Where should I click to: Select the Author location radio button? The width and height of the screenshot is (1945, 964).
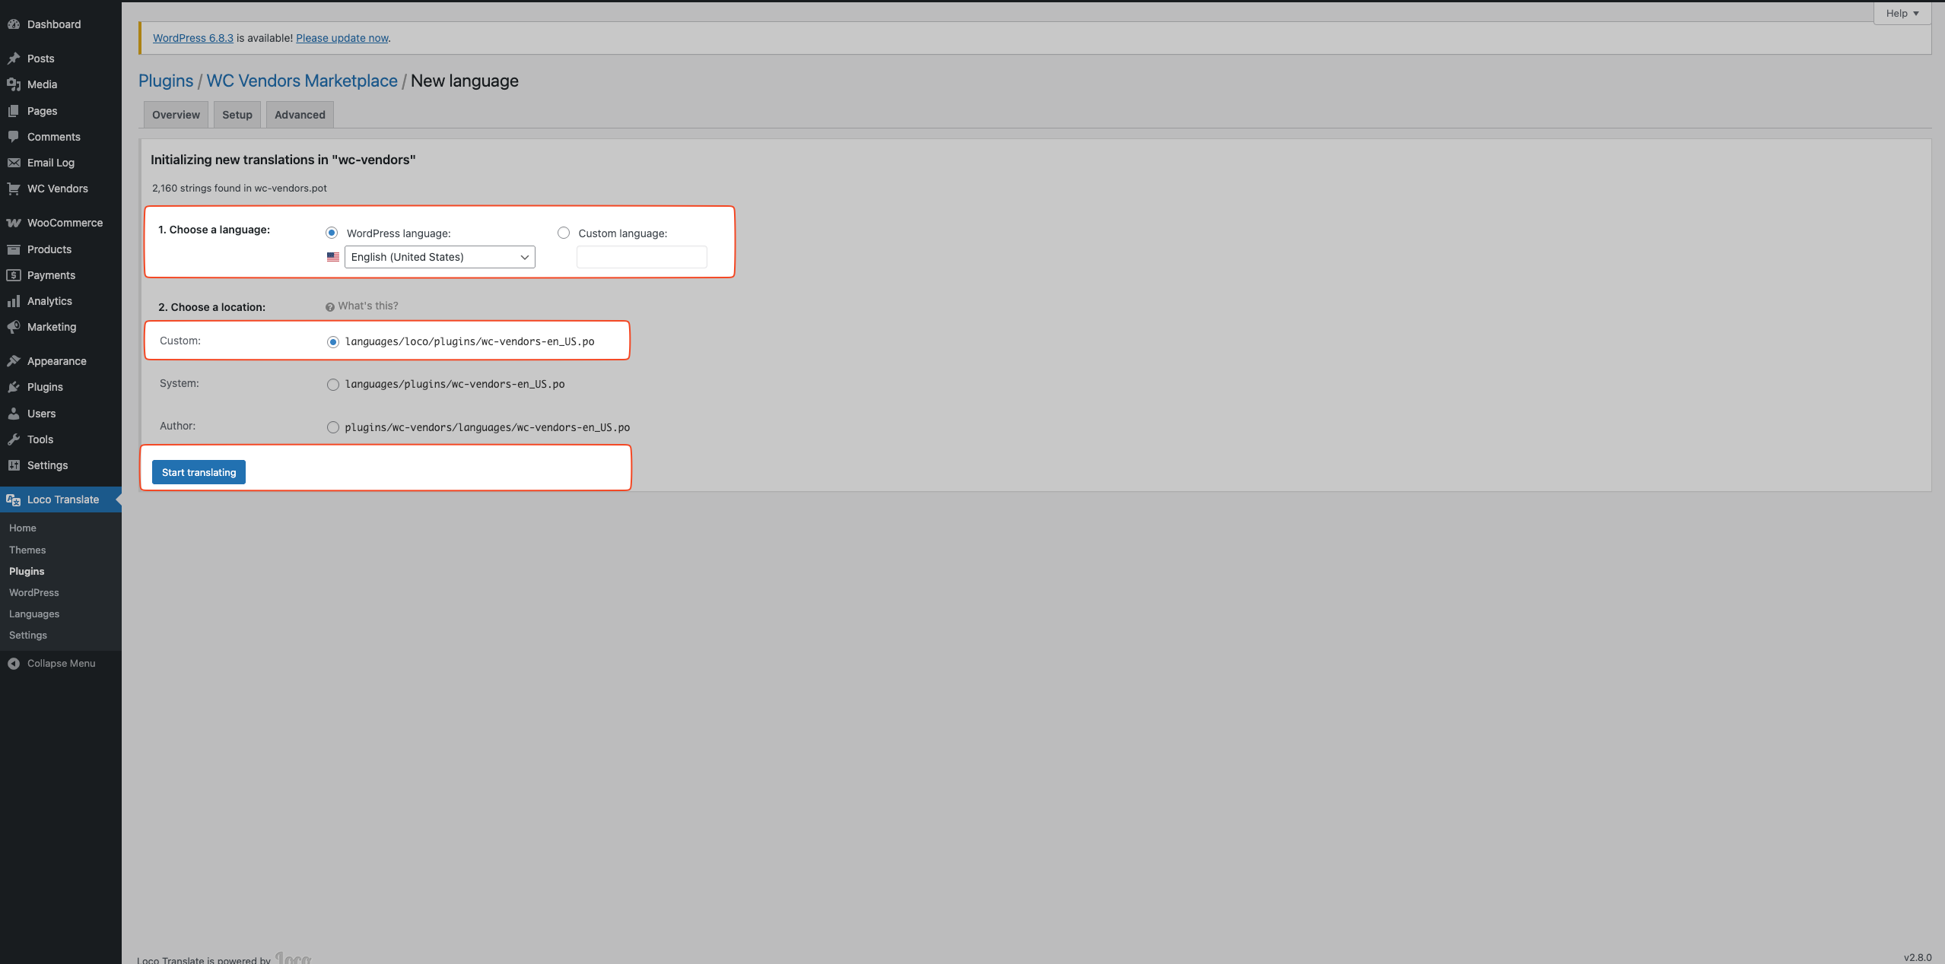click(x=333, y=427)
